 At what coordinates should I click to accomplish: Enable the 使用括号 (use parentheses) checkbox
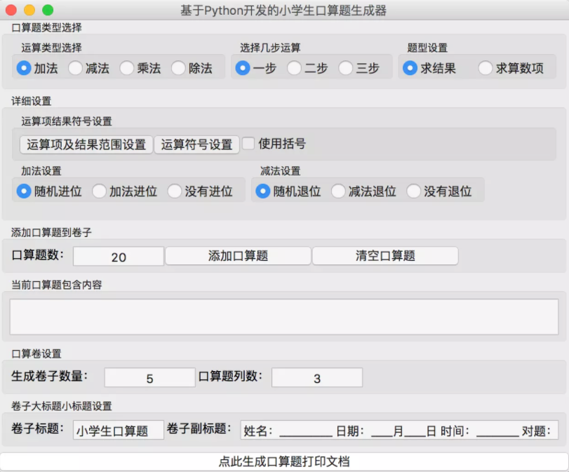pyautogui.click(x=249, y=144)
